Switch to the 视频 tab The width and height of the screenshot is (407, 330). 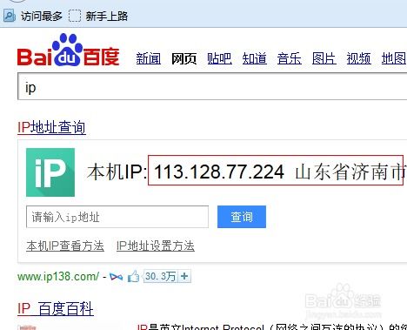[359, 58]
